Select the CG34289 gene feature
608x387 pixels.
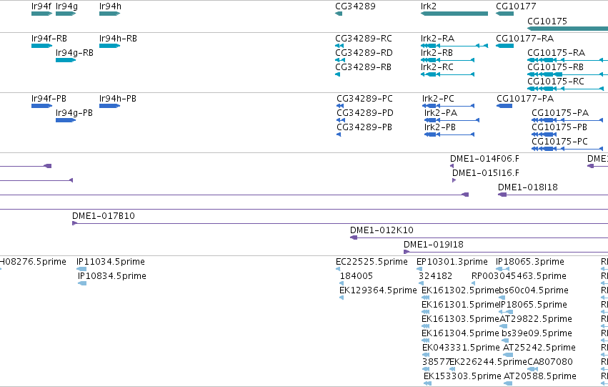click(339, 14)
